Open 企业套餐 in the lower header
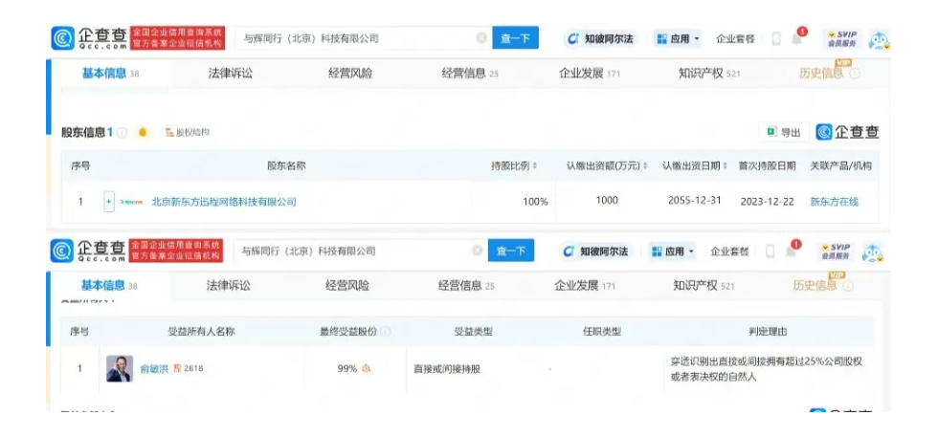This screenshot has width=938, height=437. click(729, 251)
